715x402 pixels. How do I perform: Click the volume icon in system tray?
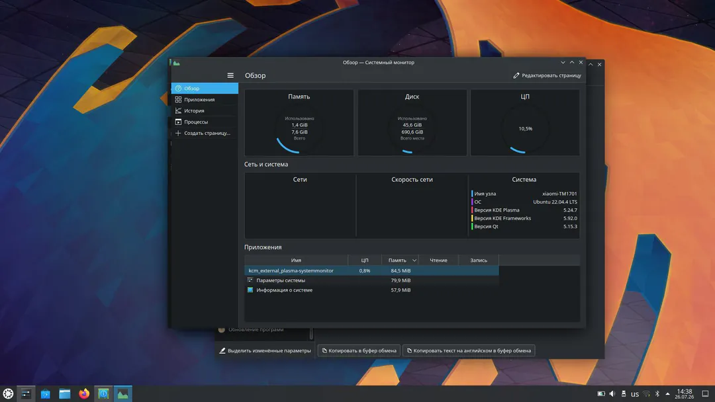pos(612,393)
